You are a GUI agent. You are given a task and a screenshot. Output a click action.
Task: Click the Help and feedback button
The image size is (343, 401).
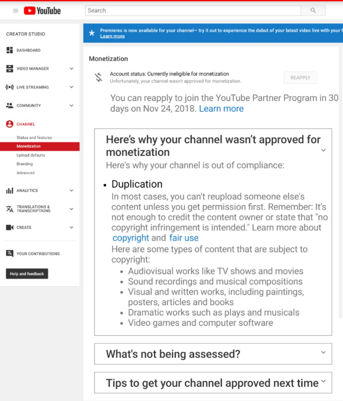pos(27,274)
